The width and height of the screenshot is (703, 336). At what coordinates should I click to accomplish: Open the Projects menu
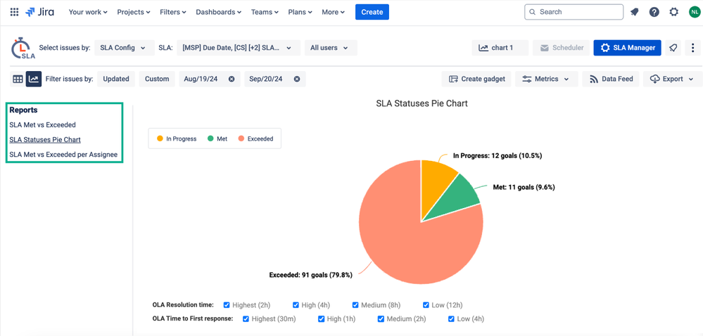click(134, 12)
